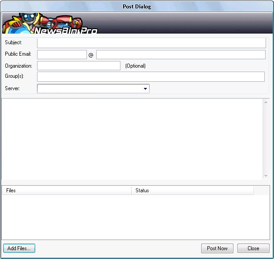The height and width of the screenshot is (259, 274).
Task: Click the Organization input field
Action: (79, 65)
